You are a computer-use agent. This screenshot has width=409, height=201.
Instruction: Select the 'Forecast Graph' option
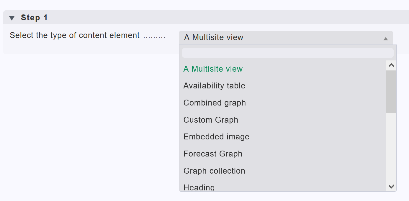213,154
